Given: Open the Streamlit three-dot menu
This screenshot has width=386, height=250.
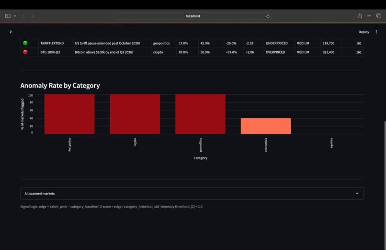Looking at the screenshot, I should [x=376, y=32].
